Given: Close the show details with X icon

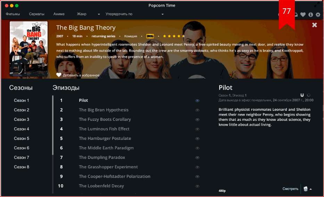Looking at the screenshot, I should point(315,25).
